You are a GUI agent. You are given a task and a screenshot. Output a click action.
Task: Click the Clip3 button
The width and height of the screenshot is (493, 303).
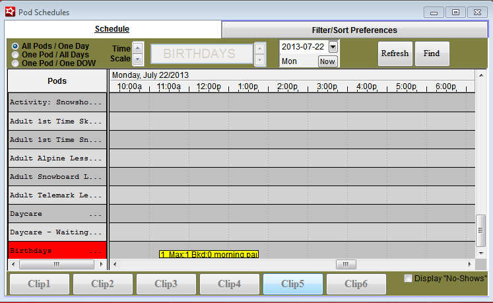pos(166,284)
